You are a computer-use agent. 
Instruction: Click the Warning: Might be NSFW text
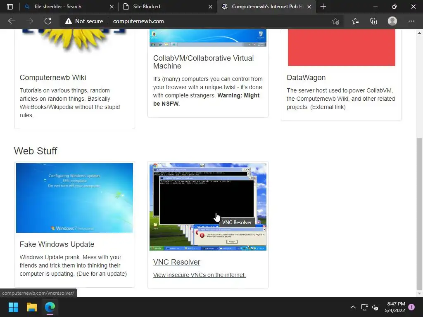pyautogui.click(x=207, y=99)
